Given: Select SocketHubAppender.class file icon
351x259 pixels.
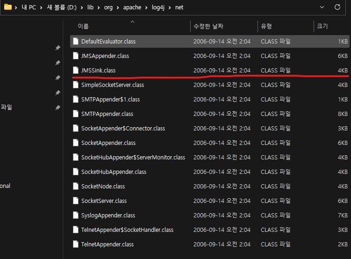Looking at the screenshot, I should point(76,172).
